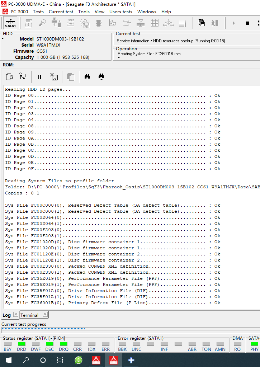Open the Tests menu
Screen dimensions: 260x367
38,12
